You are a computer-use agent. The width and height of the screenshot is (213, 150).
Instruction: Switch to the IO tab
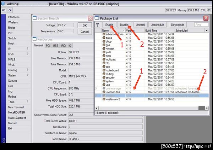tap(70, 46)
